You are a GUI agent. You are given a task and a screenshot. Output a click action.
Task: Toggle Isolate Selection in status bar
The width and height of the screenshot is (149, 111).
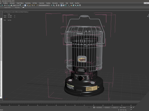coord(89,108)
